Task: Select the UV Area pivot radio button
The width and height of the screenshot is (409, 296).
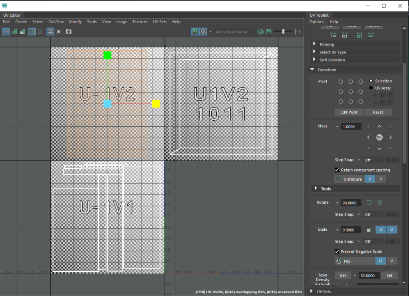Action: (371, 88)
